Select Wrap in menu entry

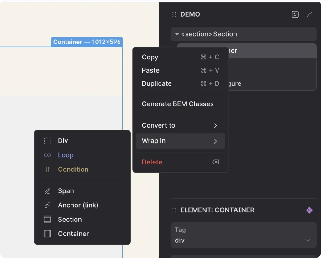(x=181, y=141)
